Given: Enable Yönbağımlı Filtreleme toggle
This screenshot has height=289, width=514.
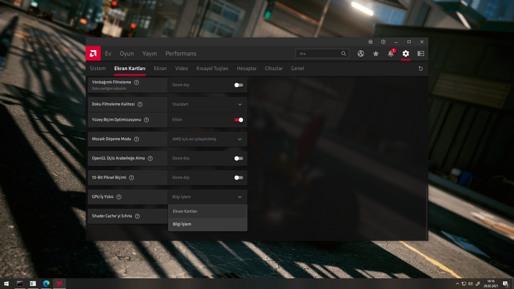Looking at the screenshot, I should tap(239, 85).
